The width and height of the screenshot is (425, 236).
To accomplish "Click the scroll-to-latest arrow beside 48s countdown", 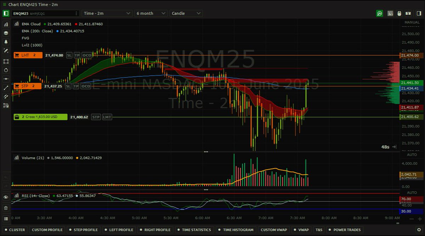I will click(394, 147).
